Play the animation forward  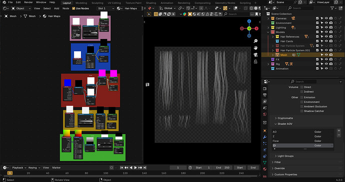click(x=135, y=168)
